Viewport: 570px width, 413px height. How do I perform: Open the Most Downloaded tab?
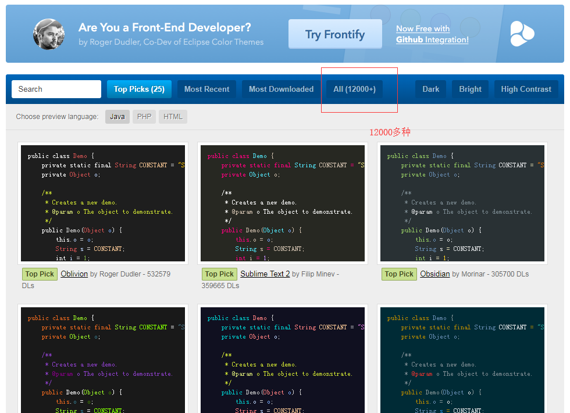281,89
